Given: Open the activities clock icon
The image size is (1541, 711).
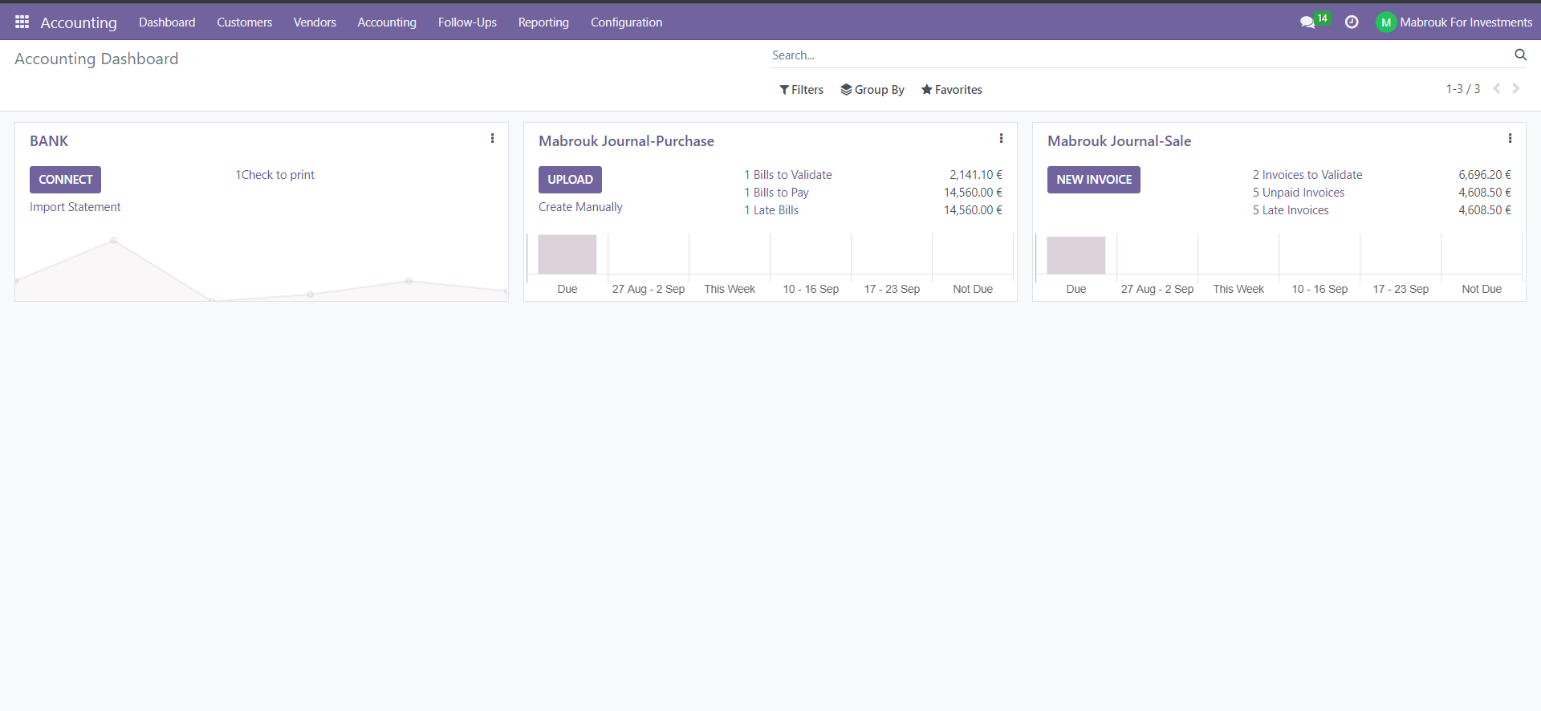Looking at the screenshot, I should 1352,22.
